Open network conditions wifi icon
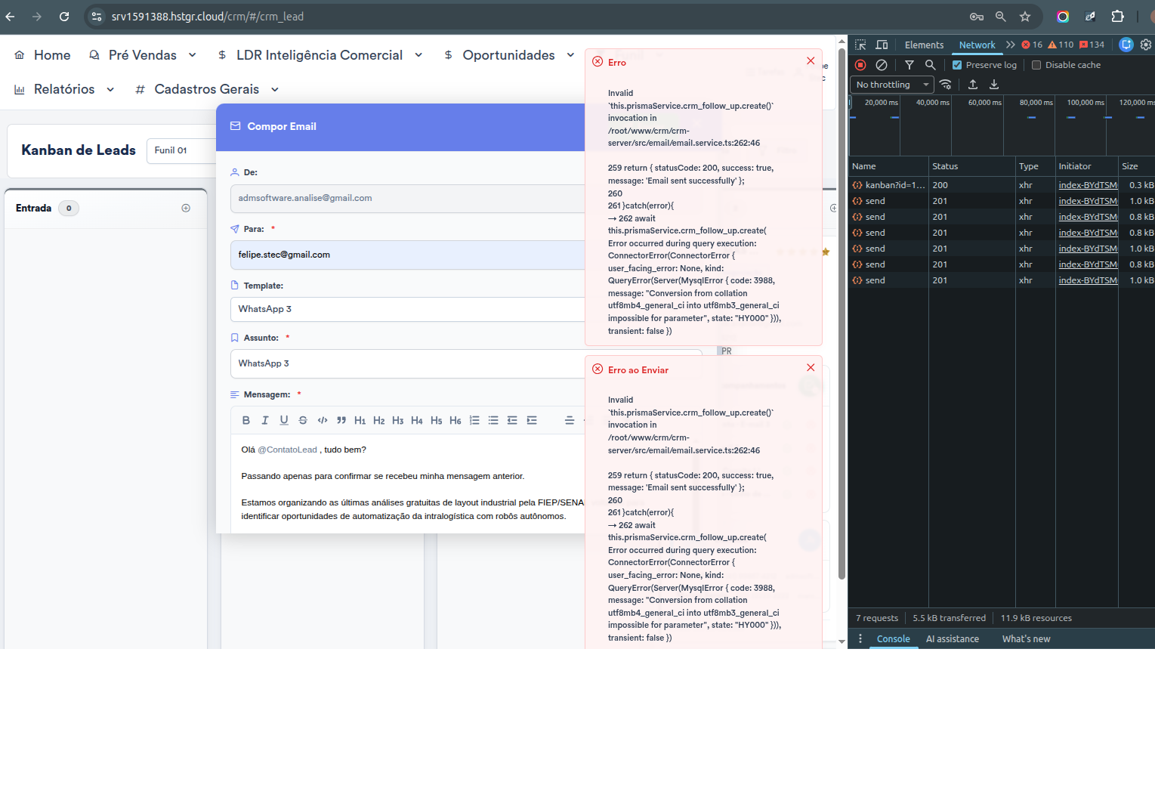This screenshot has width=1155, height=785. tap(946, 85)
